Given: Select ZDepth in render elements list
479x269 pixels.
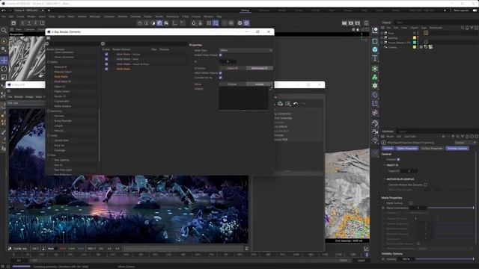Looking at the screenshot, I should tap(58, 126).
